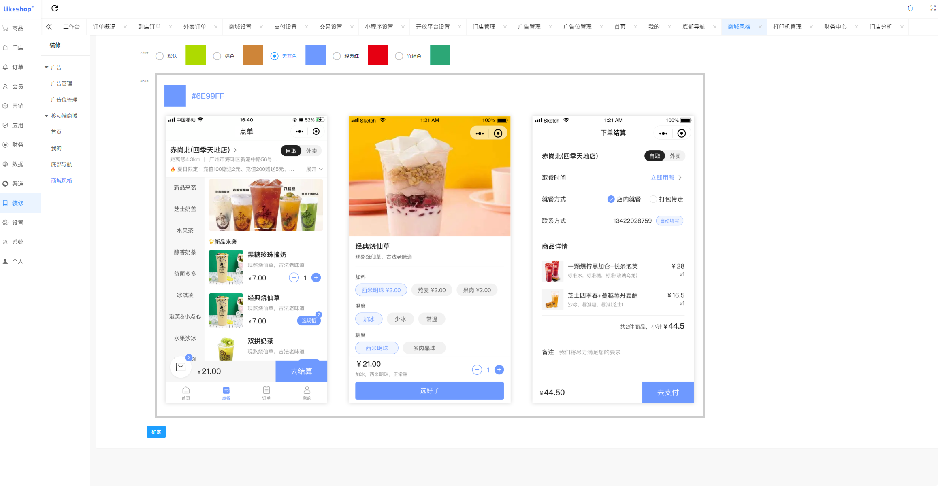
Task: Select 数据 in the left sidebar
Action: (x=17, y=164)
